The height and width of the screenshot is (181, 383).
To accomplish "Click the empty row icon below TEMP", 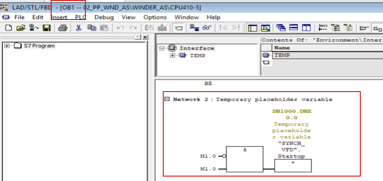I will click(266, 63).
